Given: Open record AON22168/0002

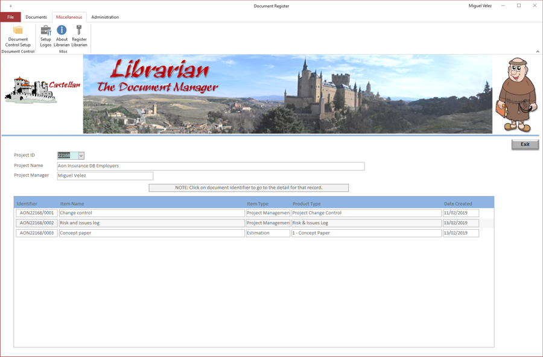Looking at the screenshot, I should (x=37, y=223).
